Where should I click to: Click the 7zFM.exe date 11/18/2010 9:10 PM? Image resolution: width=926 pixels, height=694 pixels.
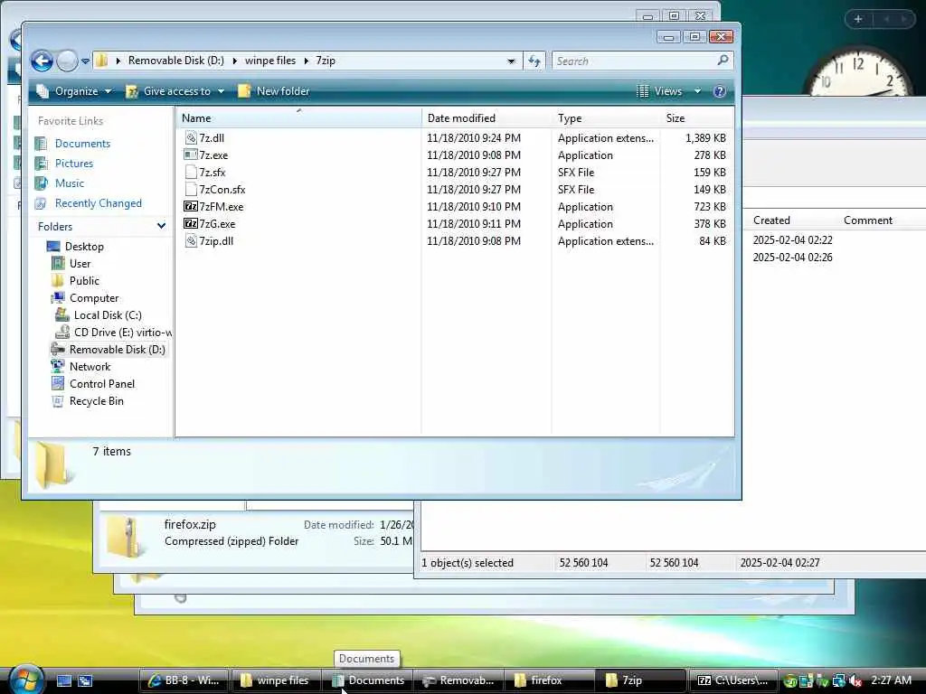coord(474,207)
